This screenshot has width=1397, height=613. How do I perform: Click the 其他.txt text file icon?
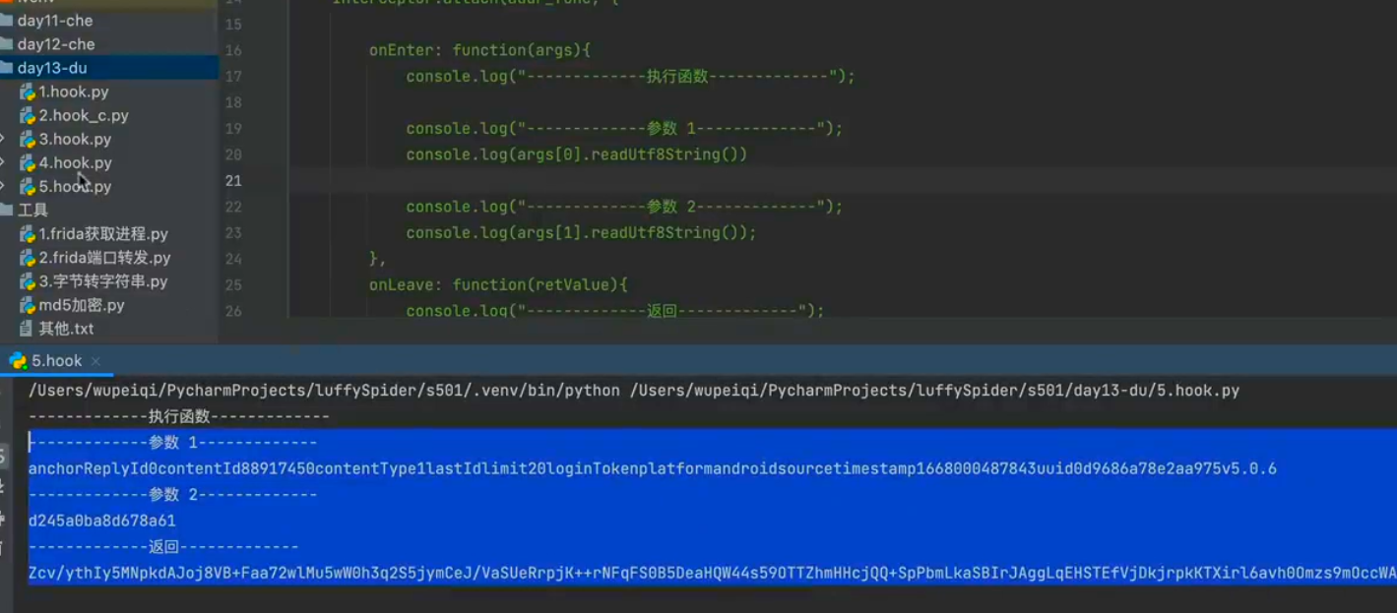[28, 329]
